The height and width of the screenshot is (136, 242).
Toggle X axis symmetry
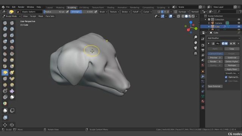(162, 12)
